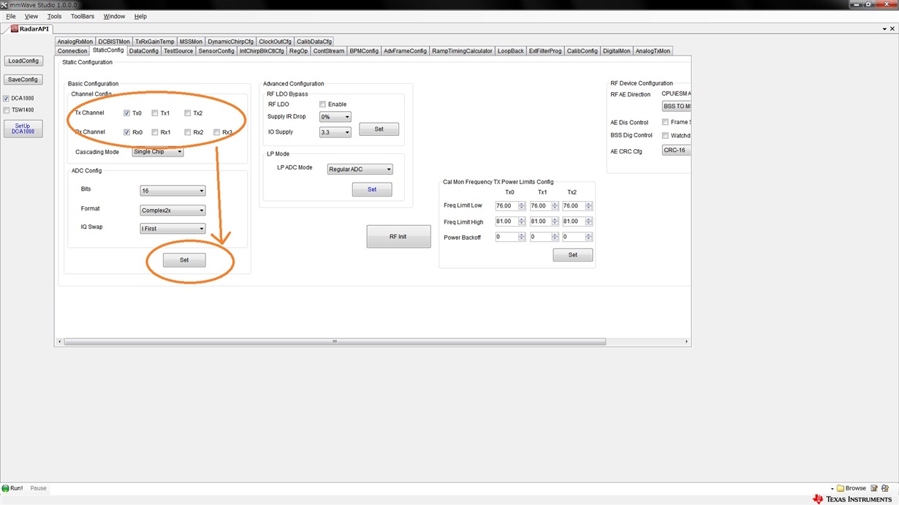Click the Tx2 Freq Limit High stepper arrows
The width and height of the screenshot is (899, 505).
[x=589, y=221]
